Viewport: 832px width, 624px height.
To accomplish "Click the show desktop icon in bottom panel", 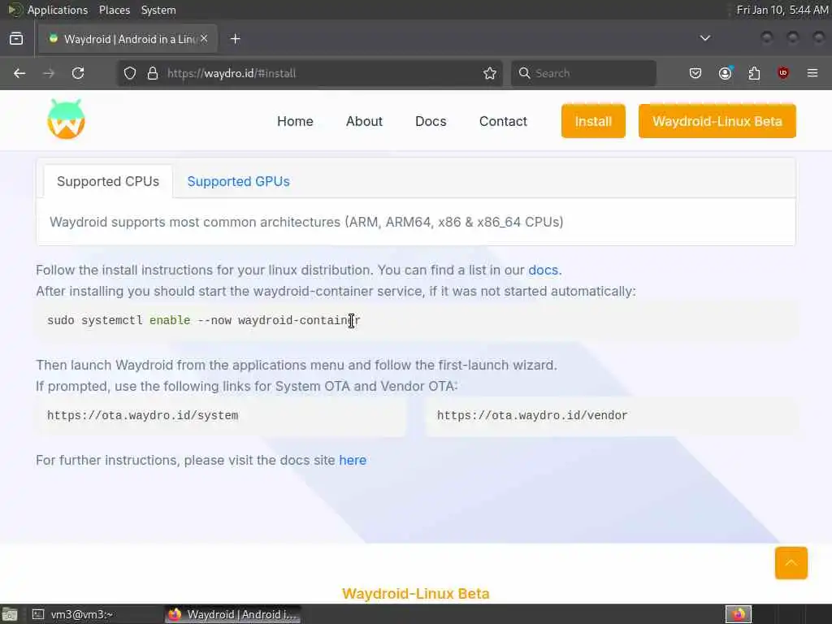I will click(x=10, y=614).
